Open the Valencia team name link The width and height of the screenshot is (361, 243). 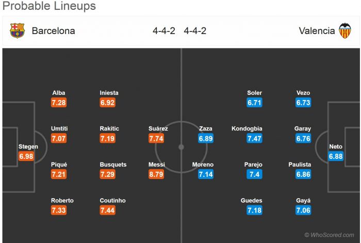click(317, 30)
